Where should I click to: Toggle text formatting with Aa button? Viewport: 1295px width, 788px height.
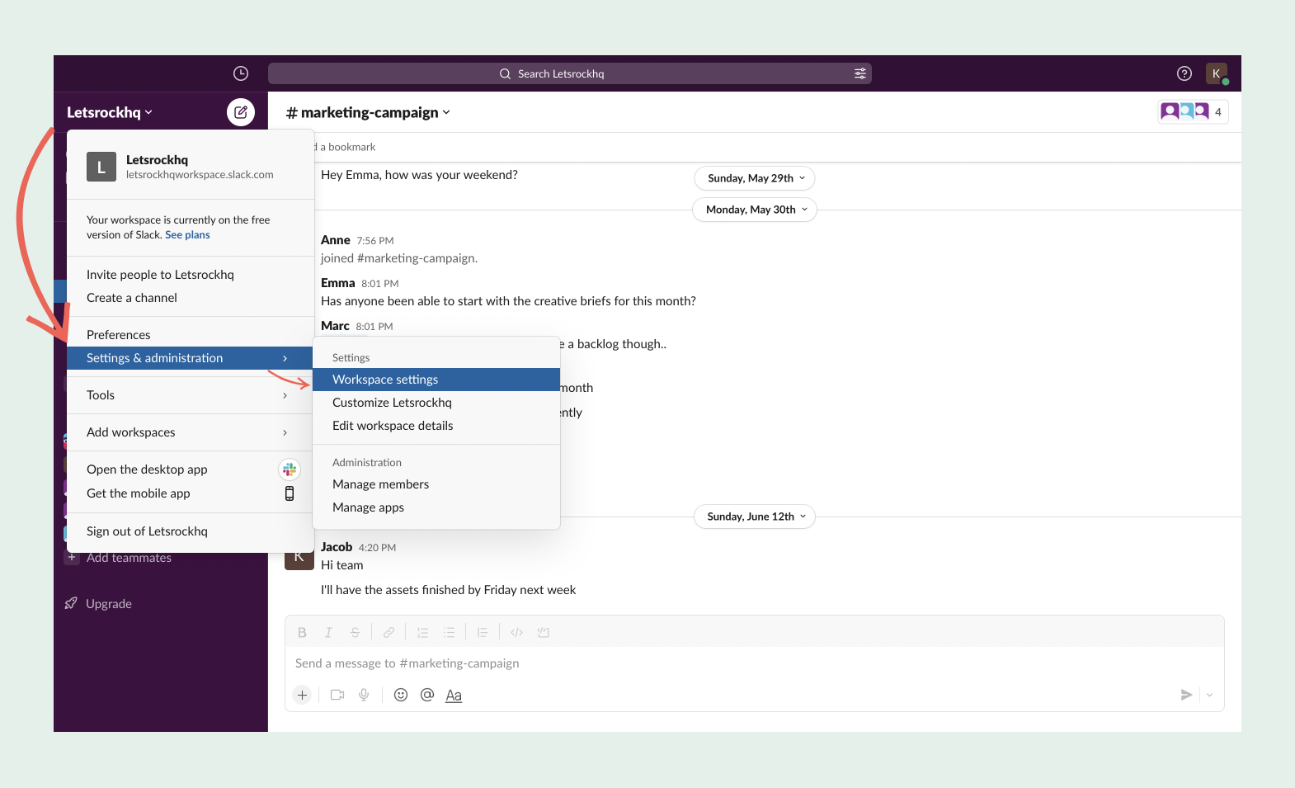point(454,695)
